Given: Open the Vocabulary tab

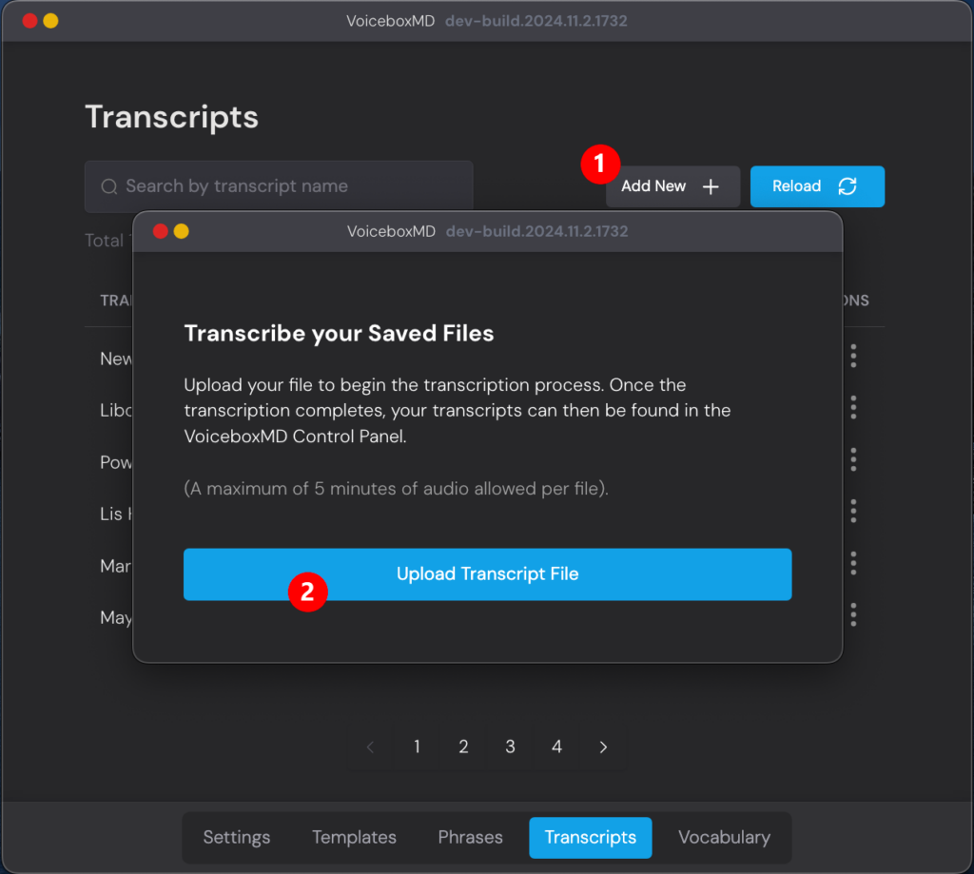Looking at the screenshot, I should point(724,837).
